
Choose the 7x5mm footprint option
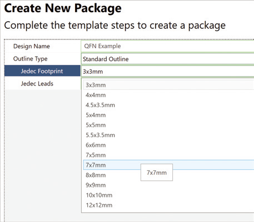pos(168,155)
